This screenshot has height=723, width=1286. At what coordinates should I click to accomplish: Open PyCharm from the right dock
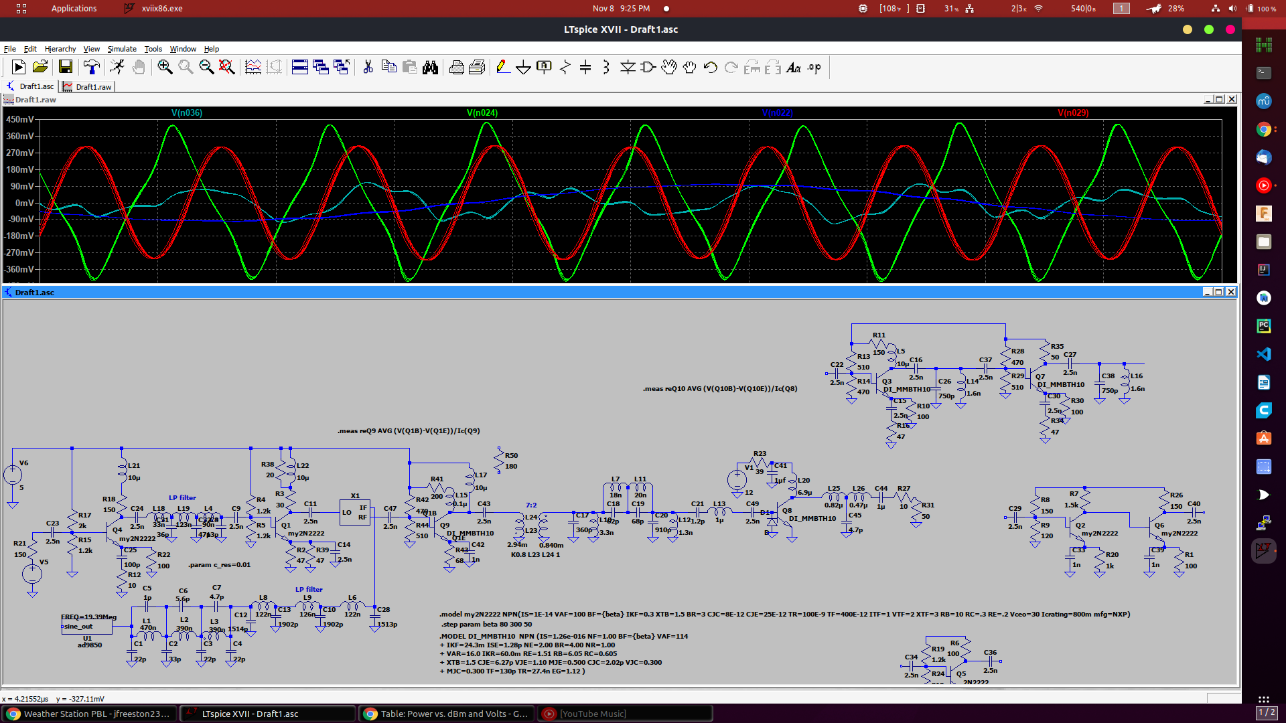(x=1263, y=326)
